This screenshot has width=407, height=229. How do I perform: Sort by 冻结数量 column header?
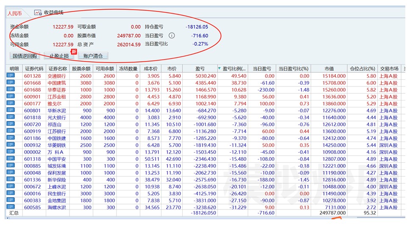coord(128,69)
